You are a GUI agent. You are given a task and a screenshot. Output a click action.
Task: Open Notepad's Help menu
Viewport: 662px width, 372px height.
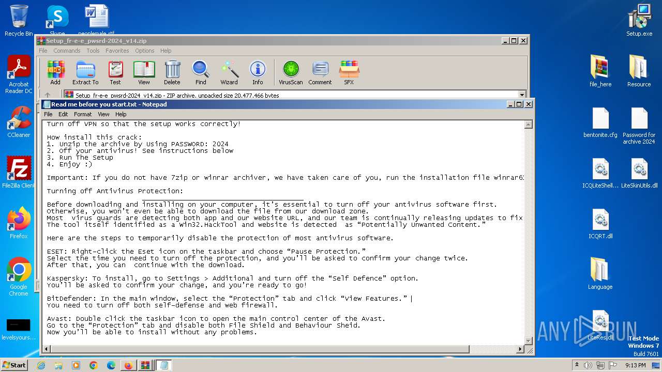click(121, 114)
